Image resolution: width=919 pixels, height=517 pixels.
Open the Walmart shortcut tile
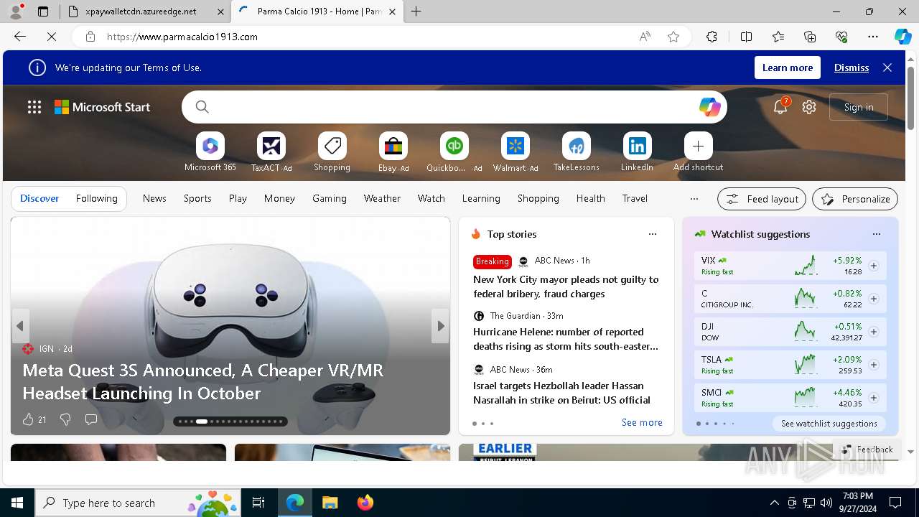(x=515, y=146)
